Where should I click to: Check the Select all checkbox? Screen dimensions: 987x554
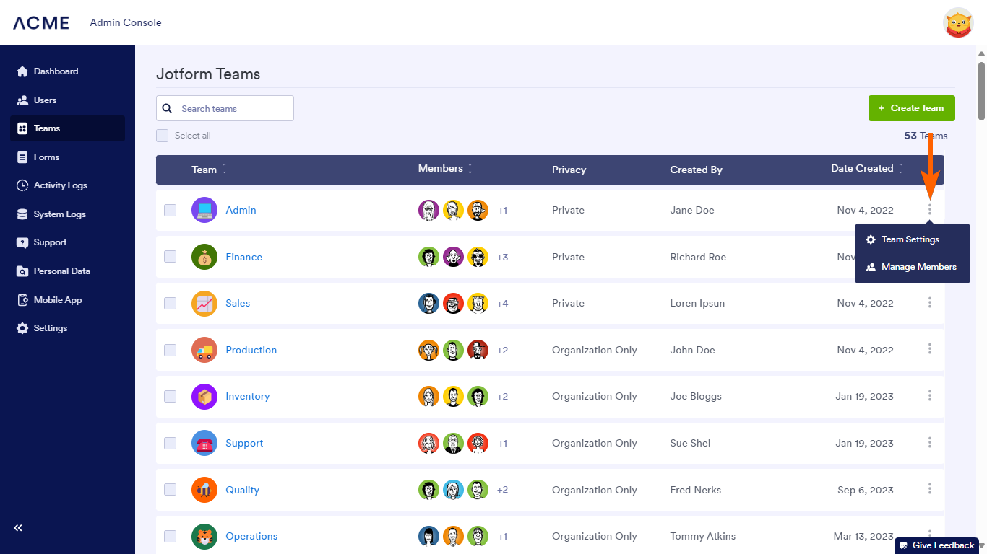163,136
